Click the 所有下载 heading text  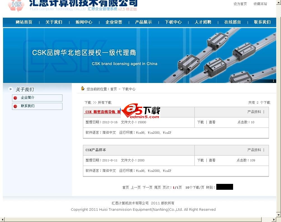point(105,102)
